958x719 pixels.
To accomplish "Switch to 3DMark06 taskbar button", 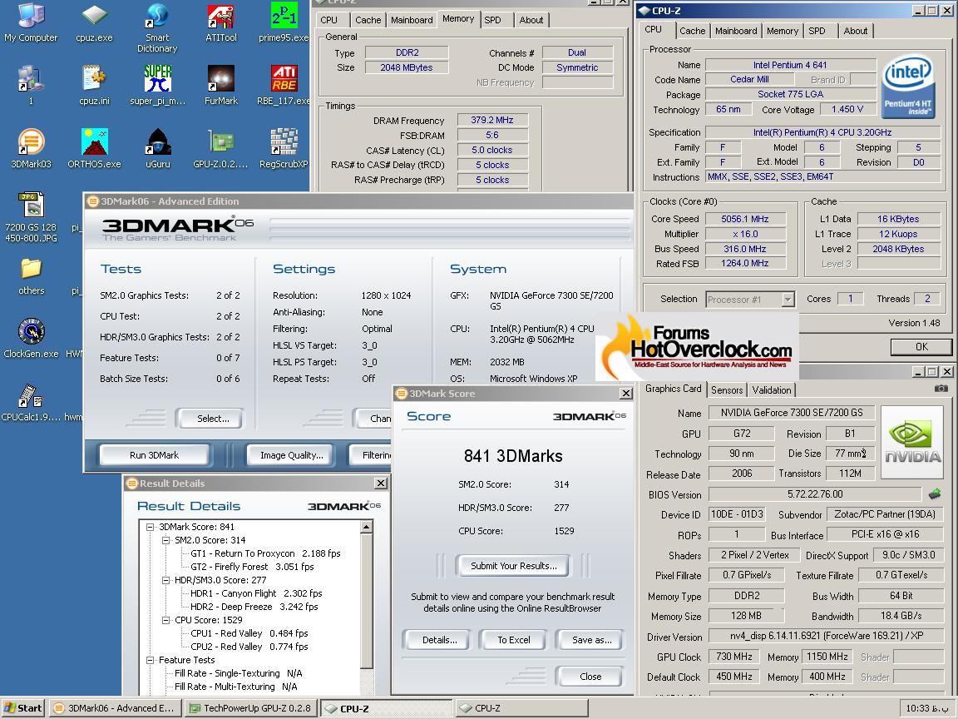I will (x=114, y=708).
